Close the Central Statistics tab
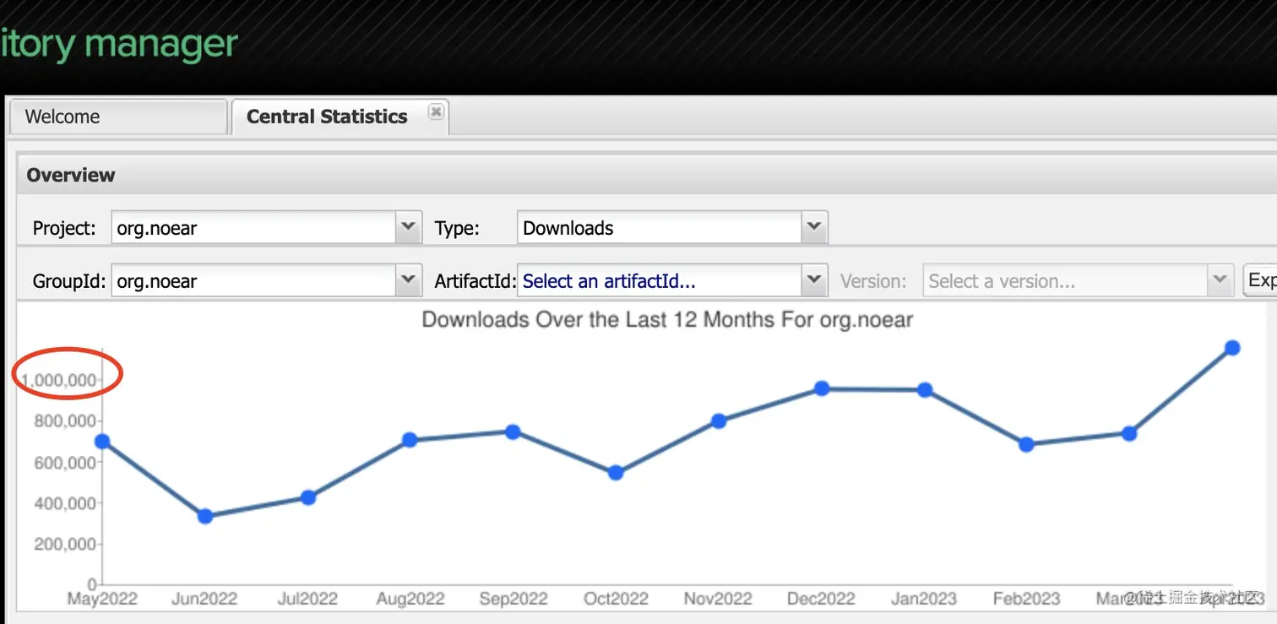This screenshot has width=1277, height=624. pos(436,111)
